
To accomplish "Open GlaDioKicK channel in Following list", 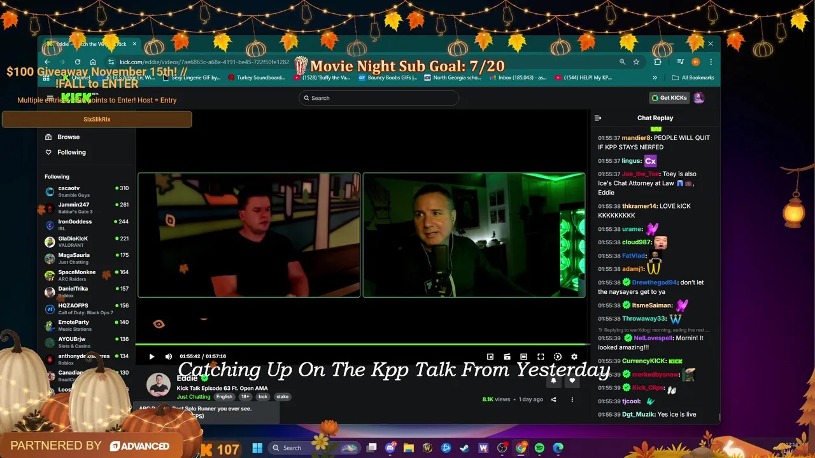I will pos(87,242).
